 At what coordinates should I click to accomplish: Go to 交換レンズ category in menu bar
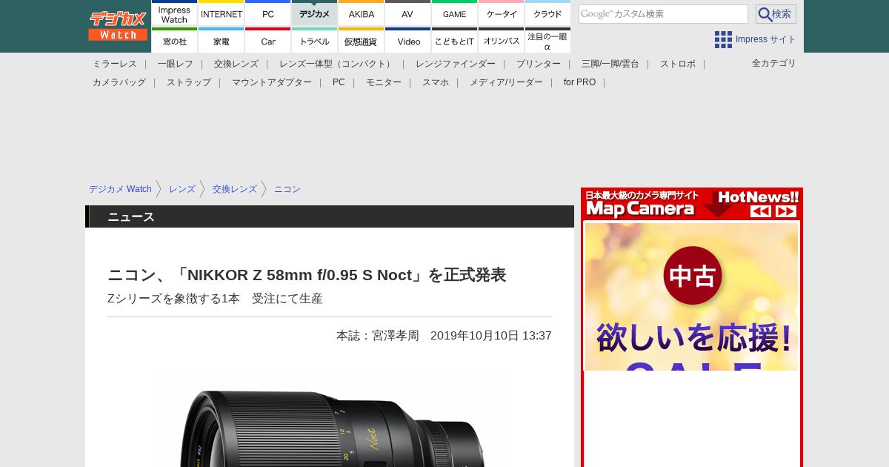click(x=236, y=64)
